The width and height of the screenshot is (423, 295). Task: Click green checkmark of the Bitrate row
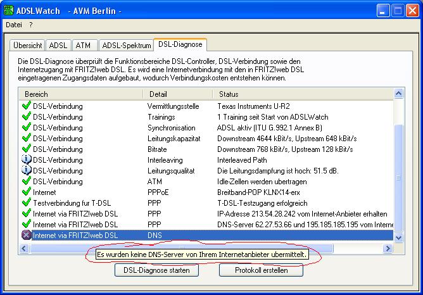point(26,149)
